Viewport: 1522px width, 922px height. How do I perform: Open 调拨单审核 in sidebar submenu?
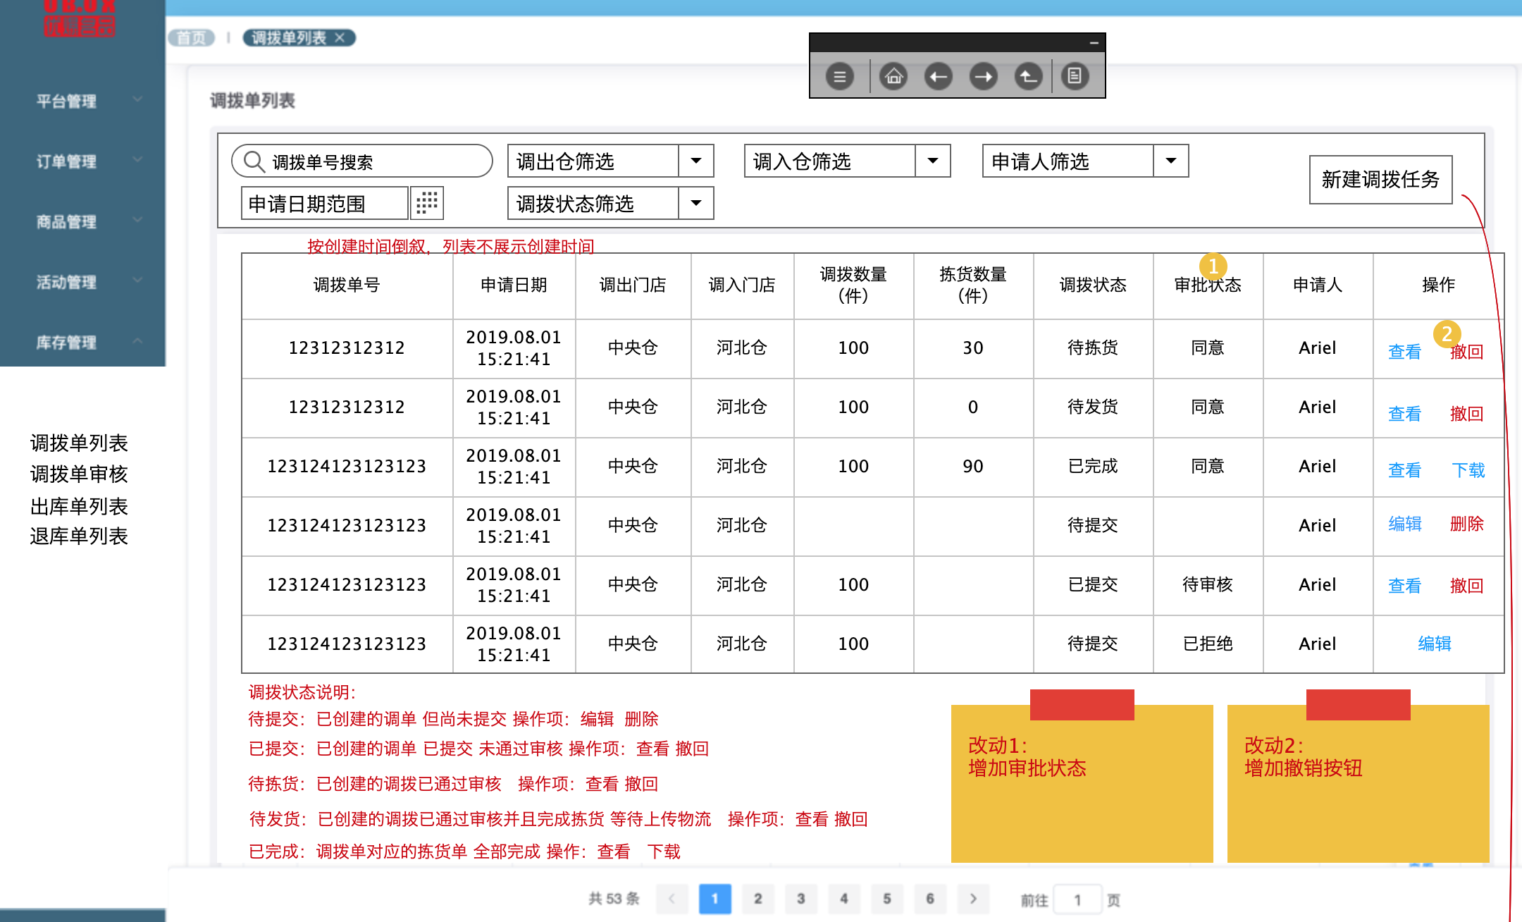[x=79, y=474]
